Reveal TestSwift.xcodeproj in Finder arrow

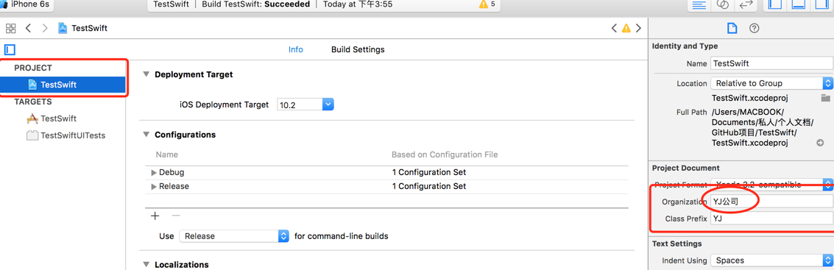(x=819, y=143)
